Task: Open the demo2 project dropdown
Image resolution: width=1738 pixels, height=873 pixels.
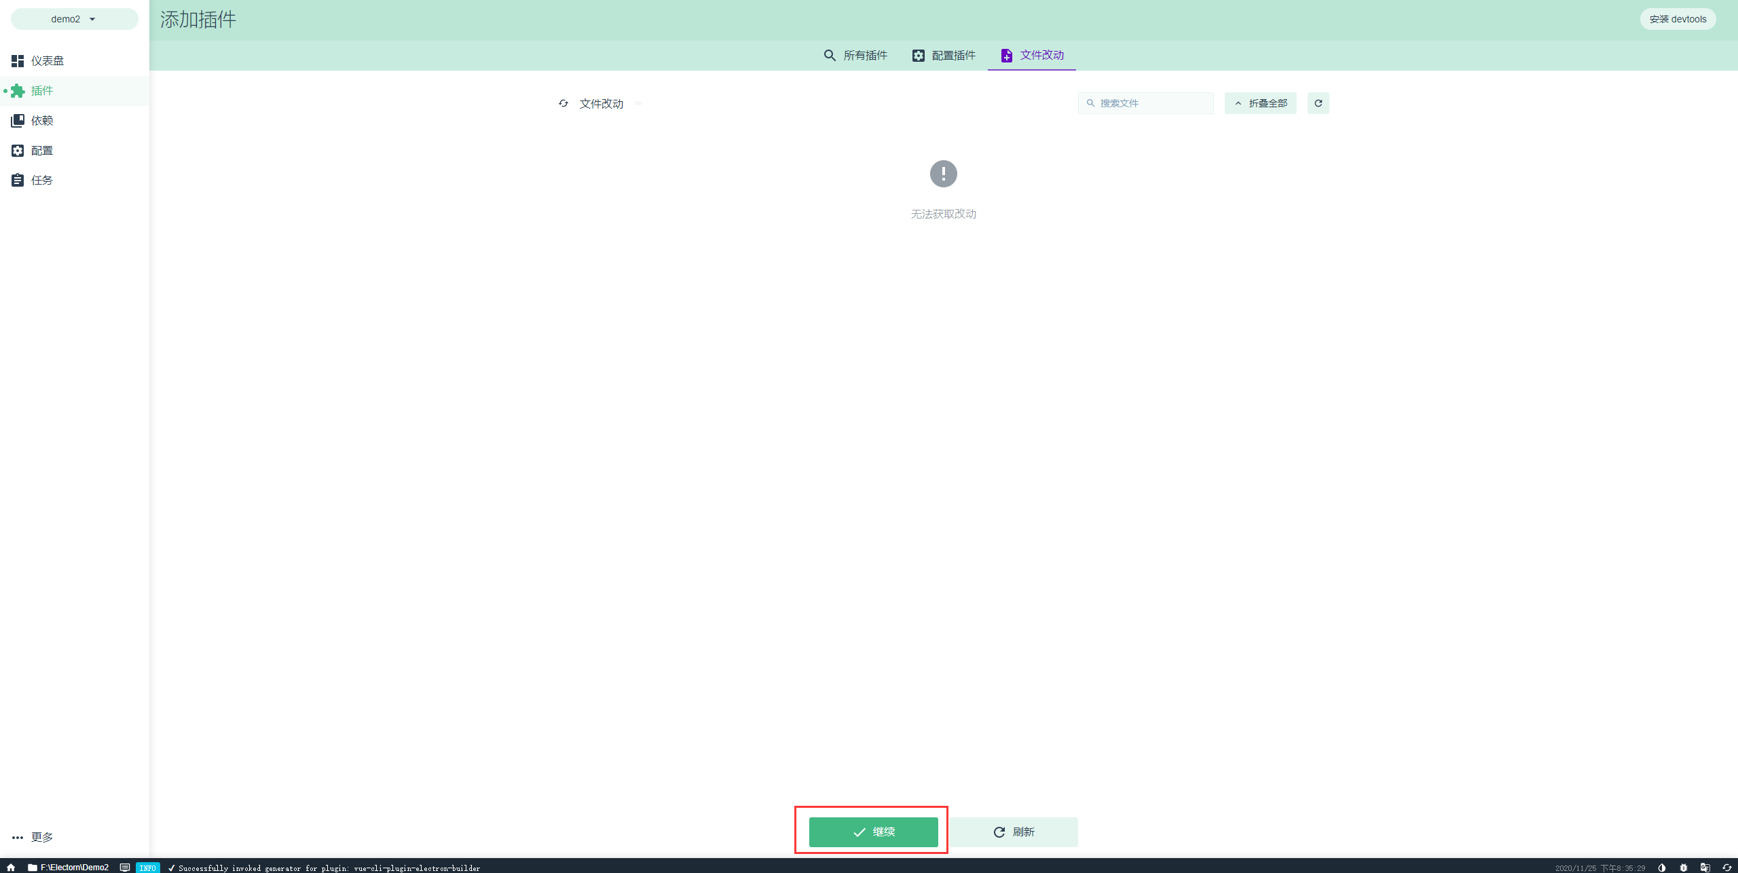Action: [x=74, y=19]
